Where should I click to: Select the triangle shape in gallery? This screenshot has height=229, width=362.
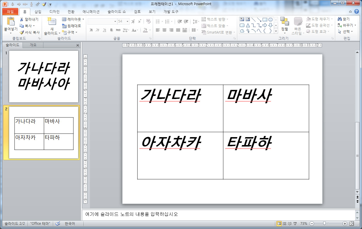pos(248,25)
